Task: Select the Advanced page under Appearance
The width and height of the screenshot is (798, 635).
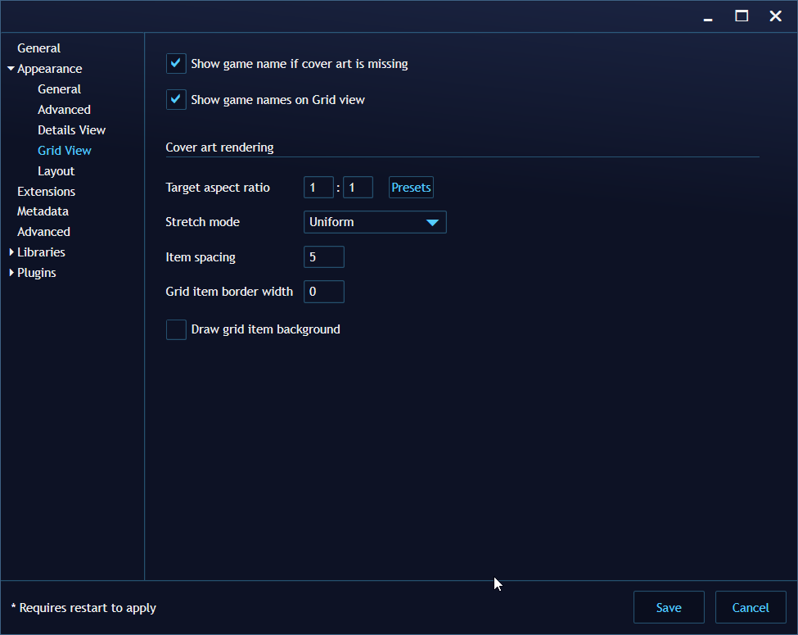Action: [64, 109]
